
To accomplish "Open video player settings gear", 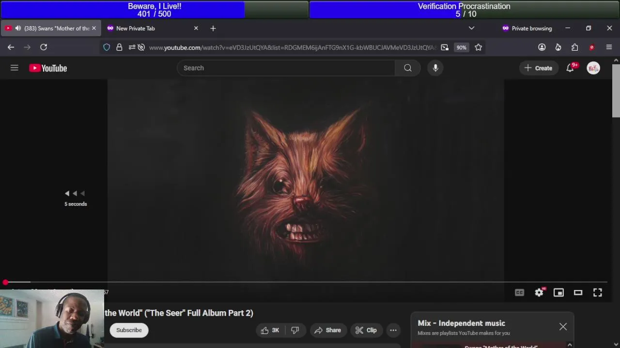I will (x=539, y=292).
